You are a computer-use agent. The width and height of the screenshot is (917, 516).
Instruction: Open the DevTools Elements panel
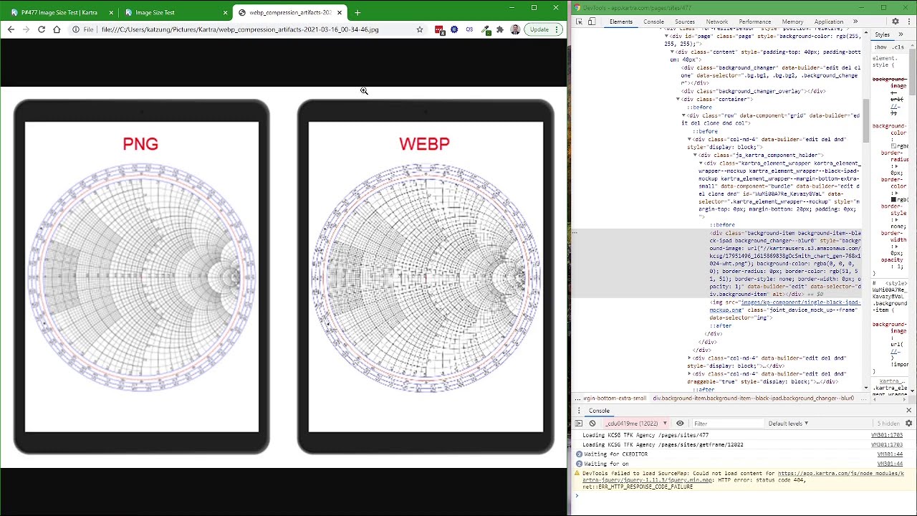pyautogui.click(x=620, y=21)
